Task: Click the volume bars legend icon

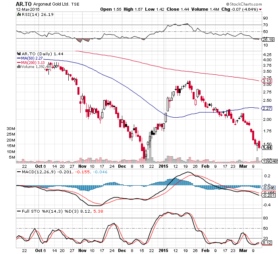Action: [19, 67]
